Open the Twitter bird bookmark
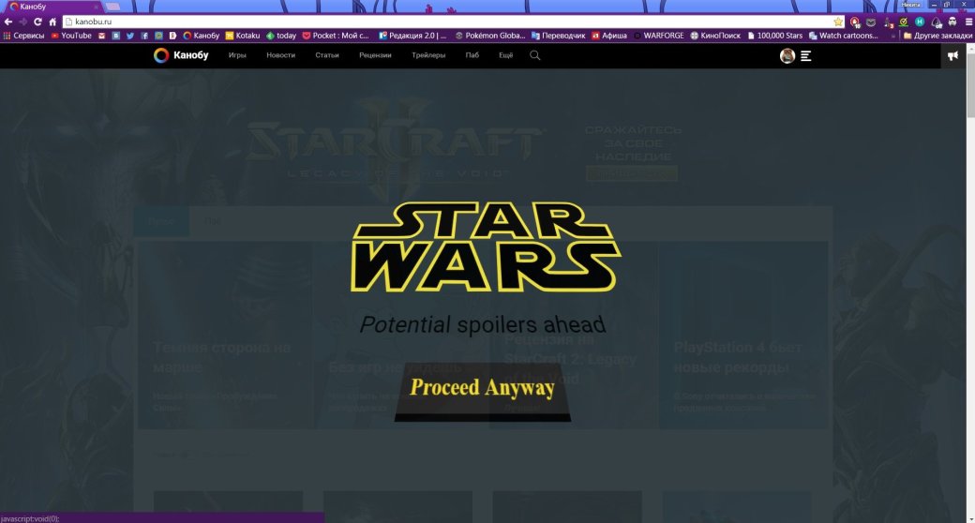This screenshot has width=975, height=523. coord(130,36)
